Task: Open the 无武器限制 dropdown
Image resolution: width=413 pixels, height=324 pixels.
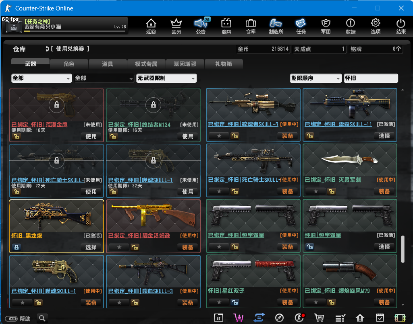Action: (166, 78)
